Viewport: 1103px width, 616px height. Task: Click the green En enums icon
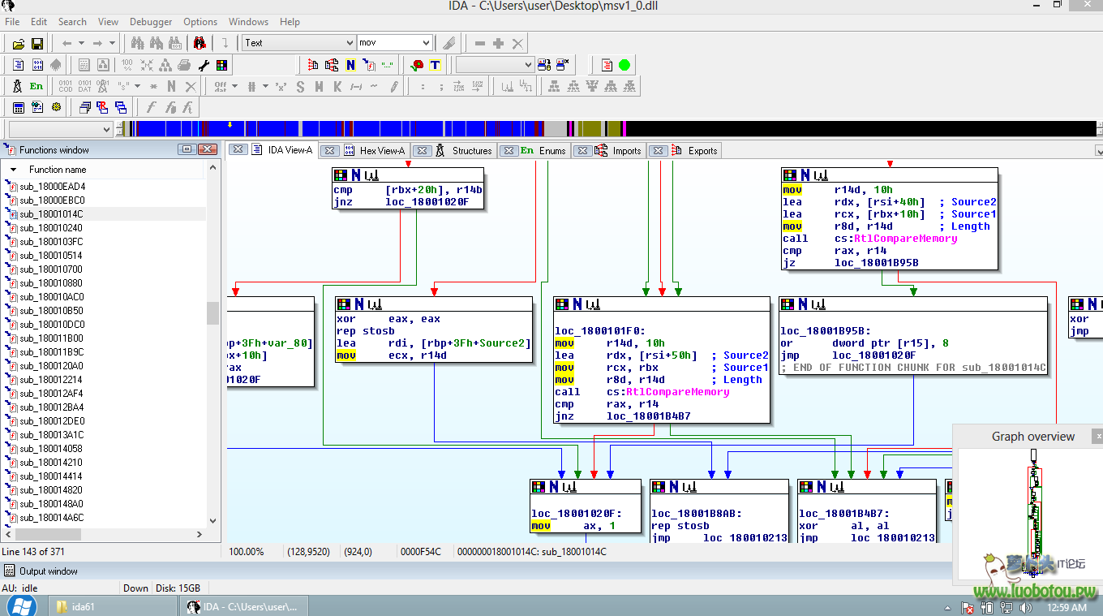point(36,86)
